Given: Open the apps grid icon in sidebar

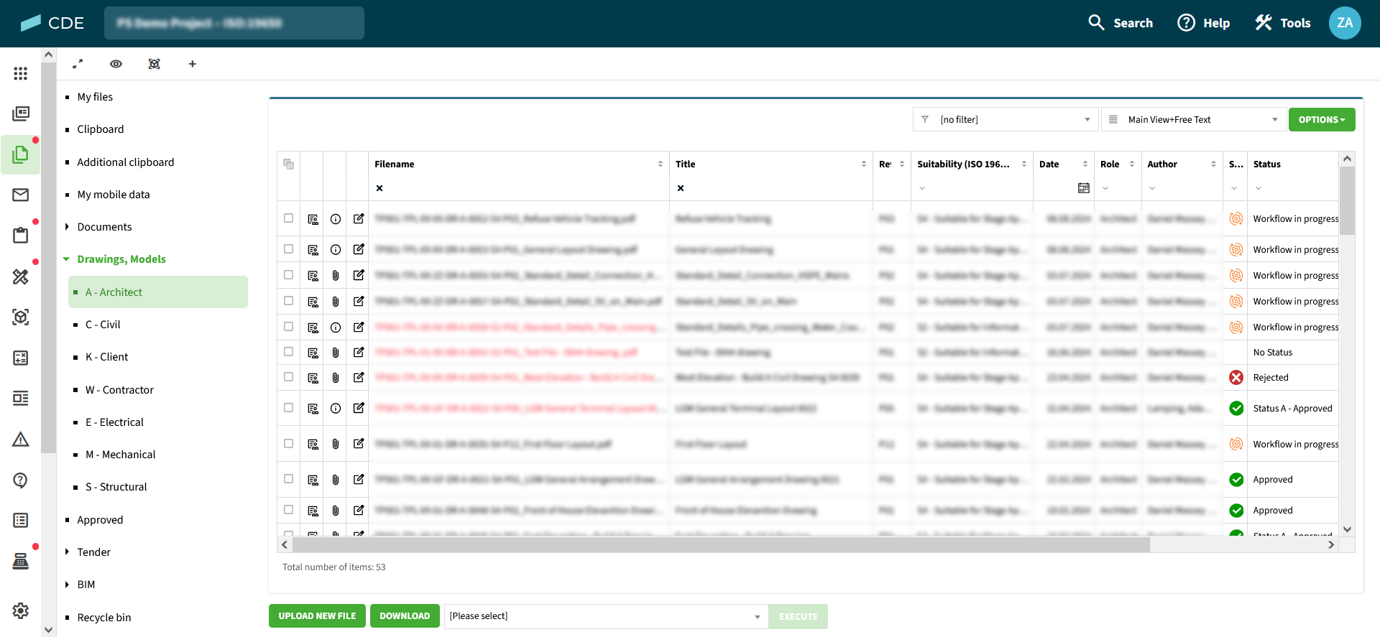Looking at the screenshot, I should click(21, 73).
